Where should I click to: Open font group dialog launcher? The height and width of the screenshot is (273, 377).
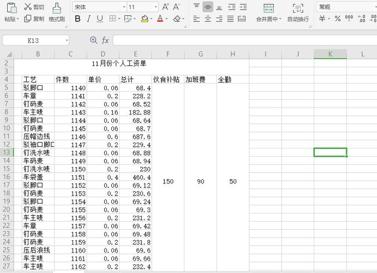click(185, 26)
